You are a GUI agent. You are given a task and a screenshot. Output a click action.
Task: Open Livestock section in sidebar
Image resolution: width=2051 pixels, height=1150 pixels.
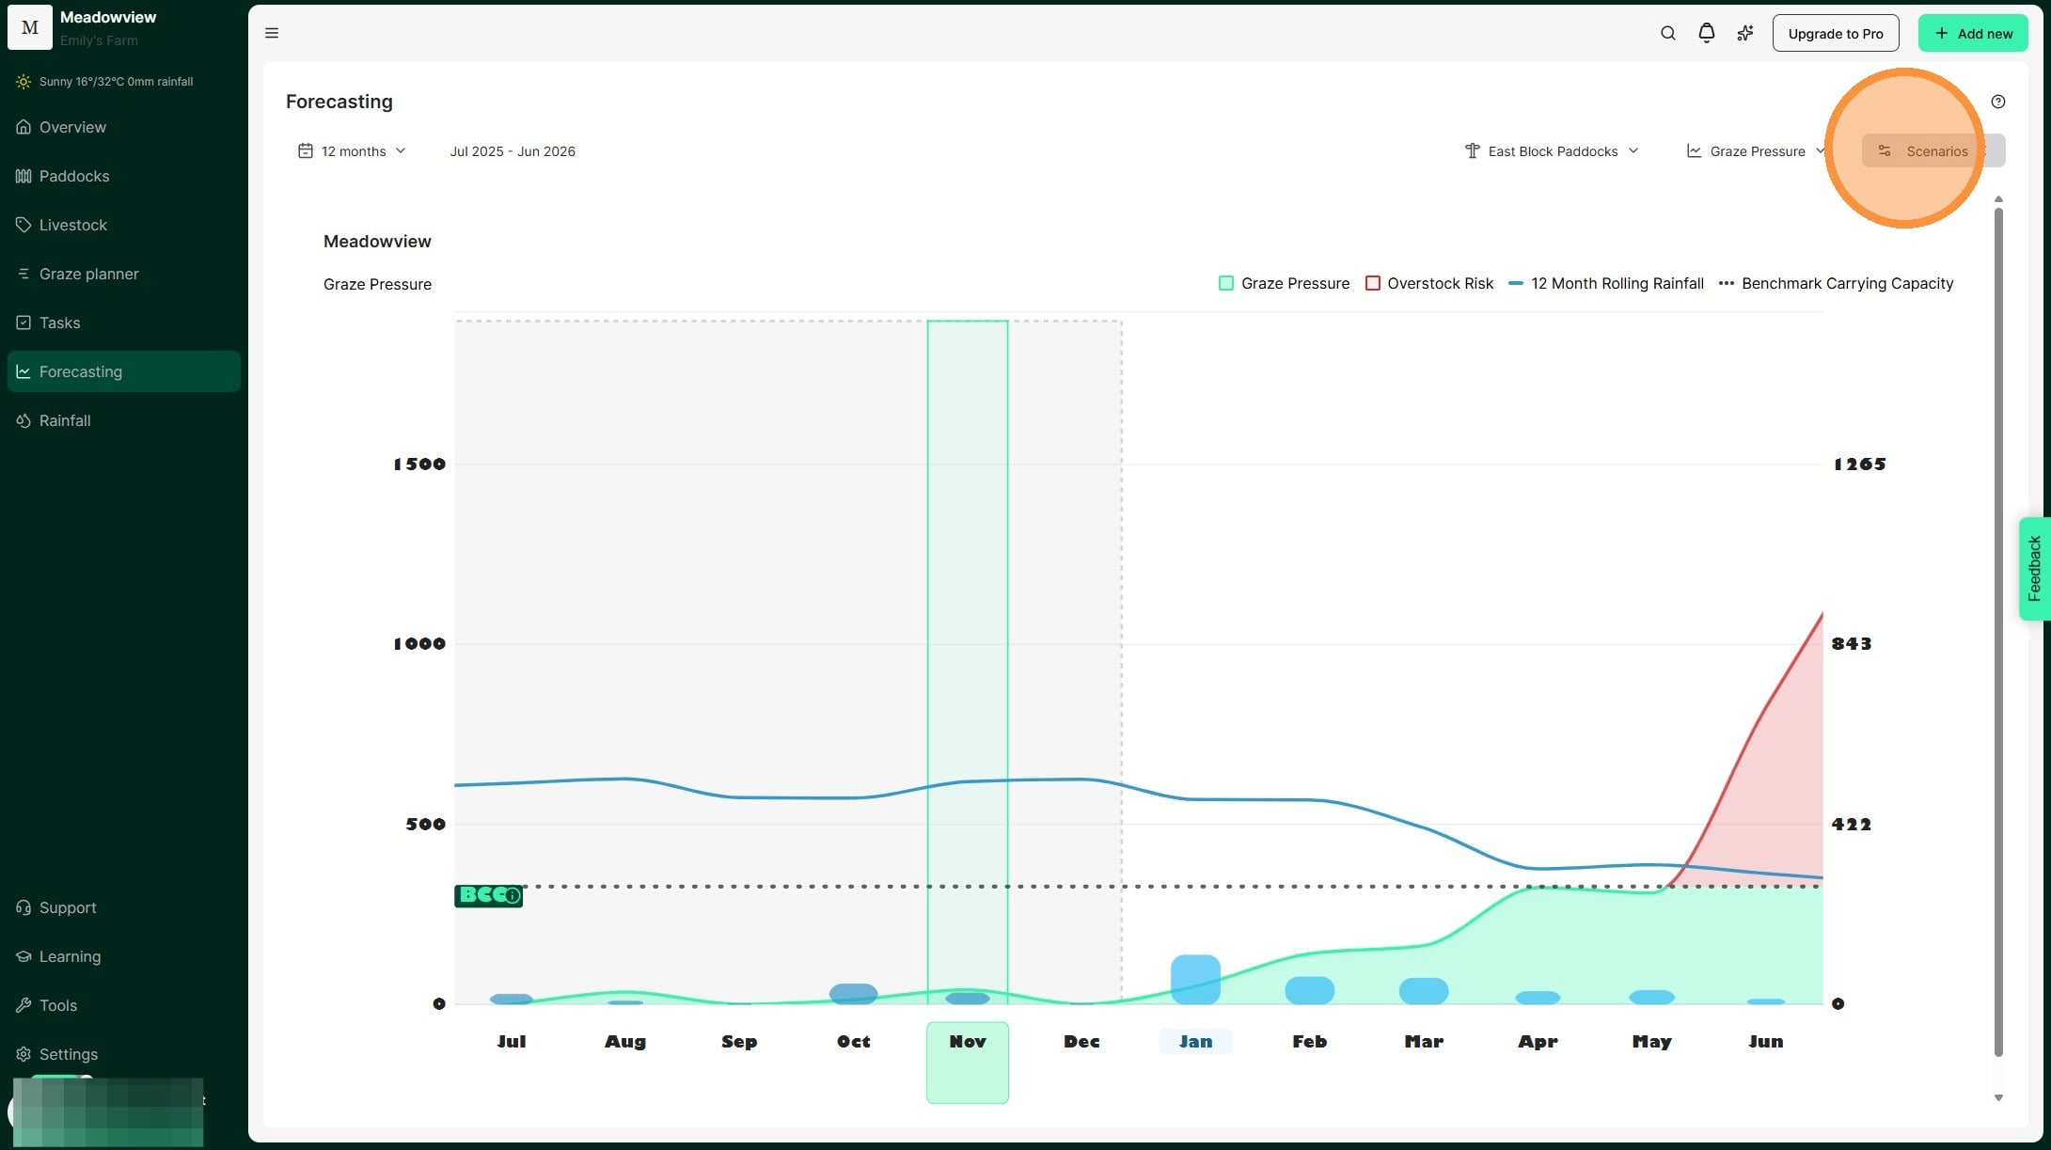coord(72,225)
